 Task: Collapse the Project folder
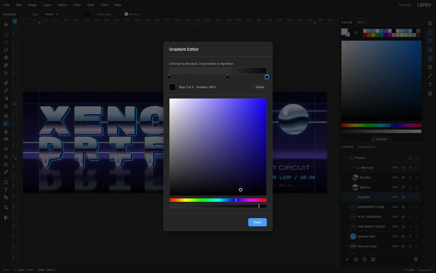[x=346, y=158]
